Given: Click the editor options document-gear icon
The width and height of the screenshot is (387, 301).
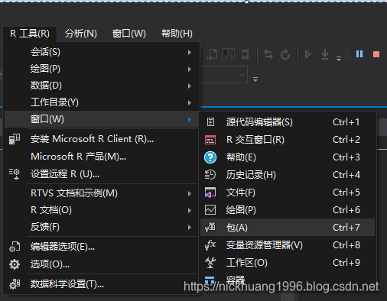Looking at the screenshot, I should [15, 247].
